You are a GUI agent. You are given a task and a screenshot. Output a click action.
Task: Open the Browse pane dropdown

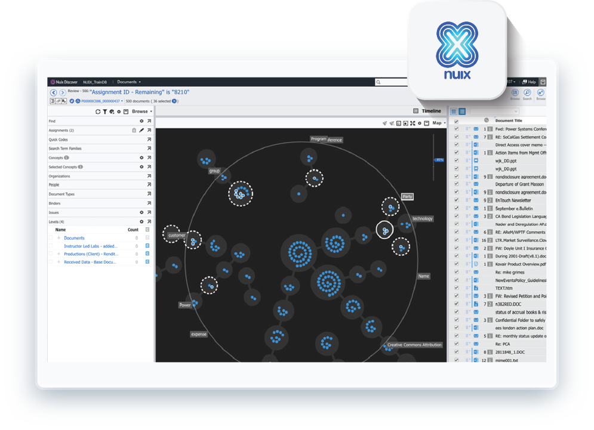[x=142, y=112]
